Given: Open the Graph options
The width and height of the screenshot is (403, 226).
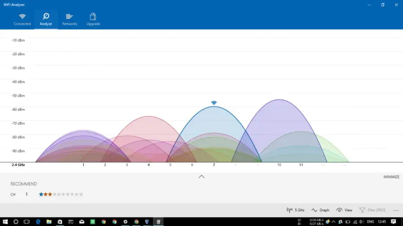Looking at the screenshot, I should click(x=321, y=210).
